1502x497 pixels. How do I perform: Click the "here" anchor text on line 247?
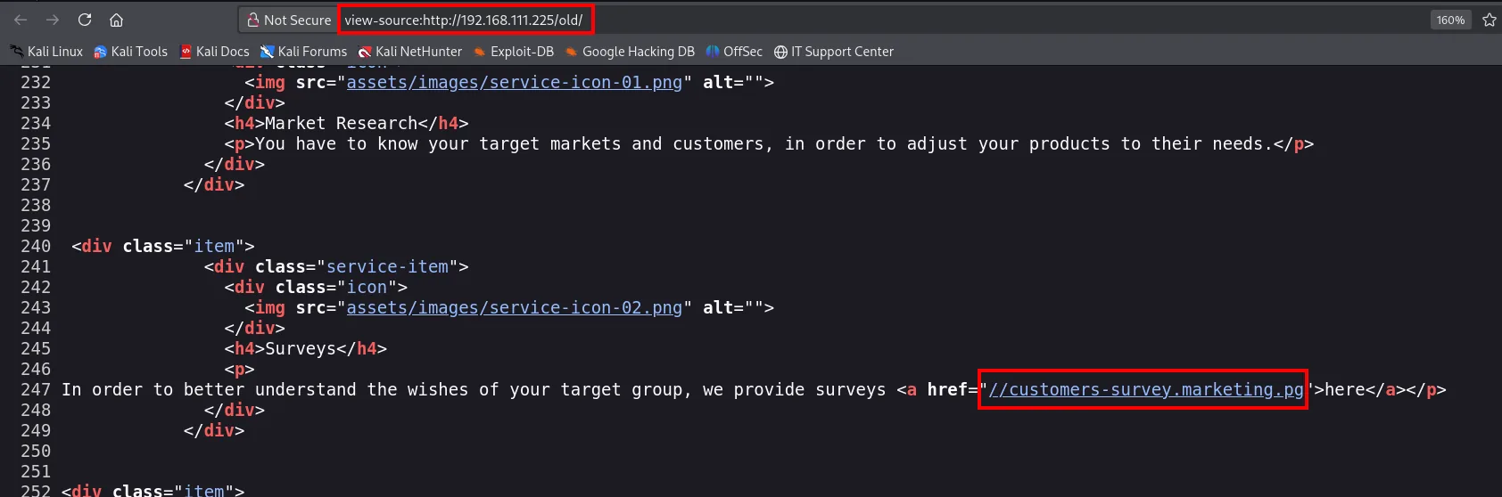coord(1345,389)
